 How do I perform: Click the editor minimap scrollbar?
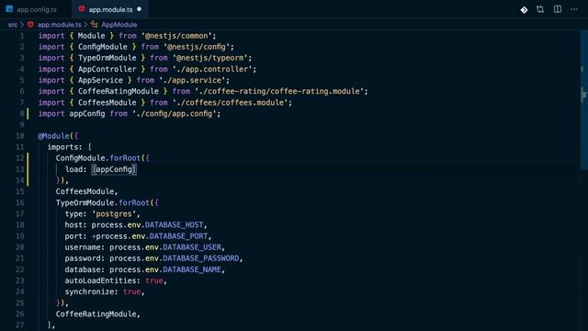(583, 101)
